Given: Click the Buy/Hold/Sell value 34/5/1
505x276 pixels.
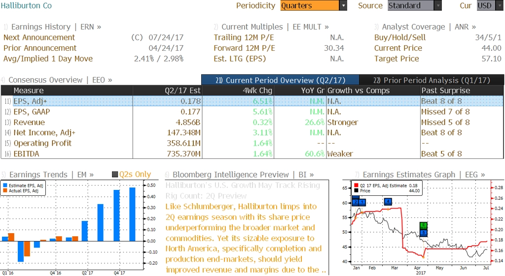Looking at the screenshot, I should (x=488, y=37).
